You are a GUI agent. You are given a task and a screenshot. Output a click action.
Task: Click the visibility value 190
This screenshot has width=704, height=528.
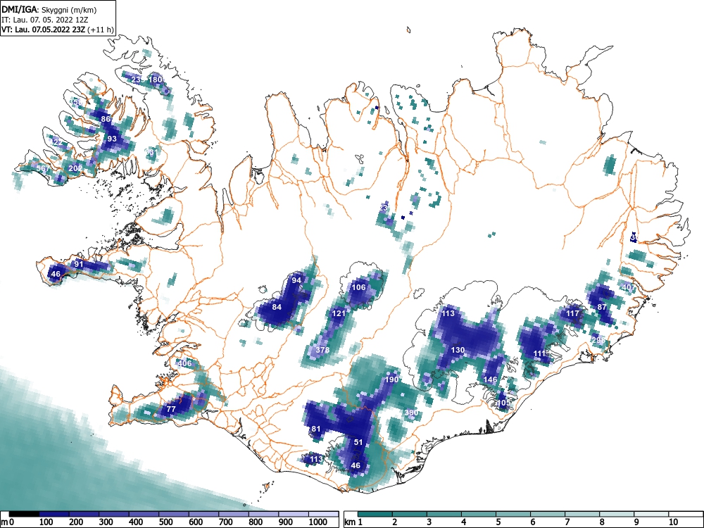pyautogui.click(x=391, y=379)
